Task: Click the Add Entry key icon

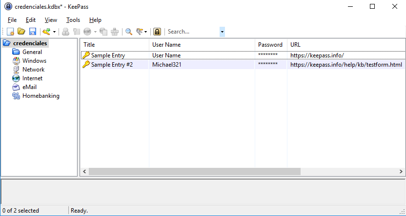Action: click(46, 32)
